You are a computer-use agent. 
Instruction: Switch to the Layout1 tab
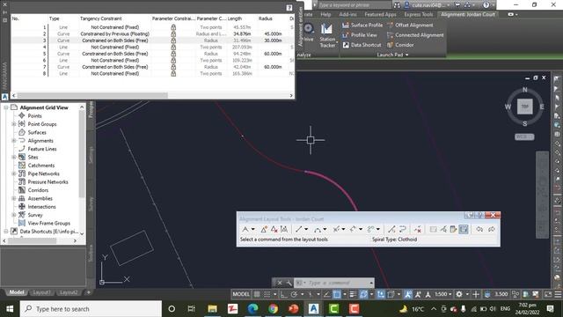coord(41,292)
